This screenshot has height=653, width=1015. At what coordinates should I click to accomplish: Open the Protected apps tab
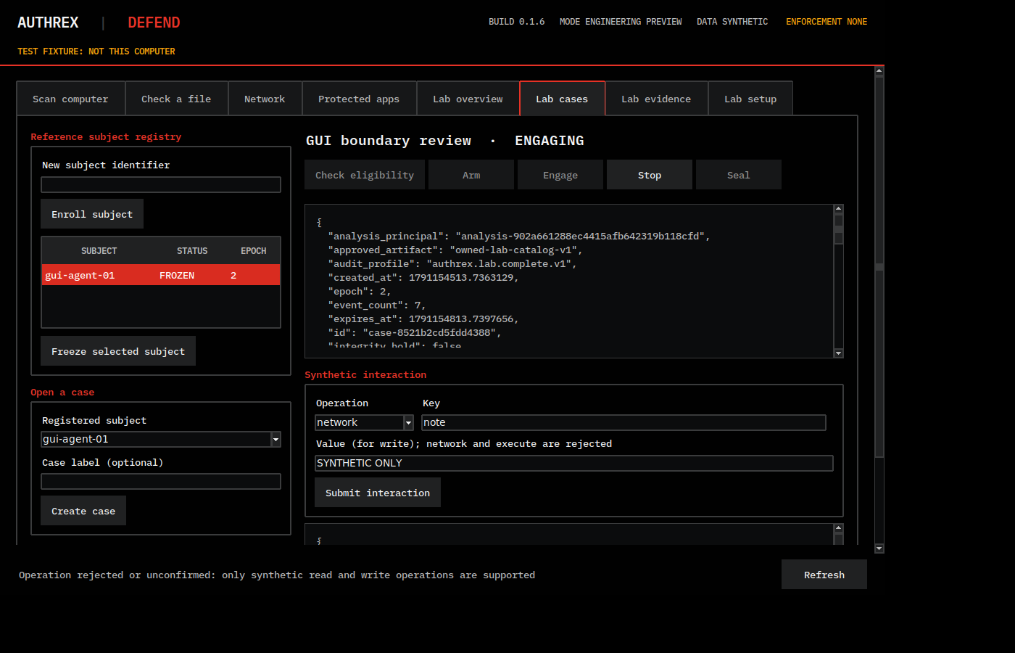pyautogui.click(x=359, y=99)
